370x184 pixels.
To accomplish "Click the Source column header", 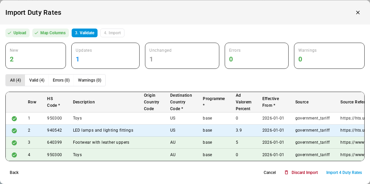I will click(x=302, y=102).
